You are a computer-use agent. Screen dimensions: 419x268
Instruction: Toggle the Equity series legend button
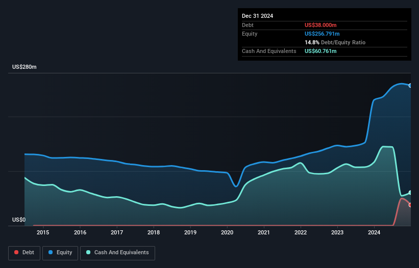(x=60, y=253)
